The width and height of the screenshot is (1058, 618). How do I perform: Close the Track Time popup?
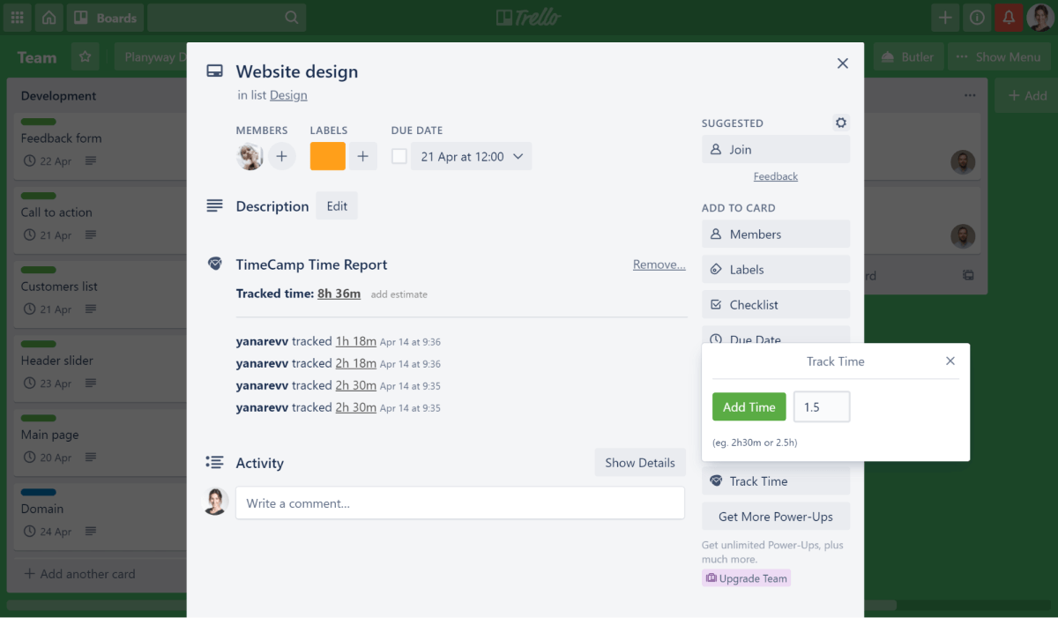coord(950,361)
